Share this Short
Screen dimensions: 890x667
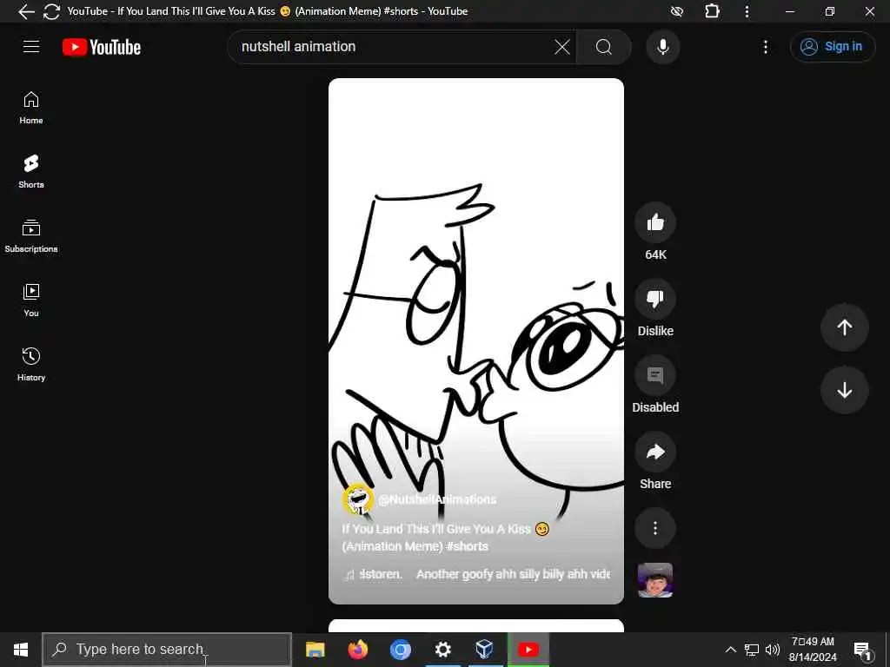click(655, 452)
